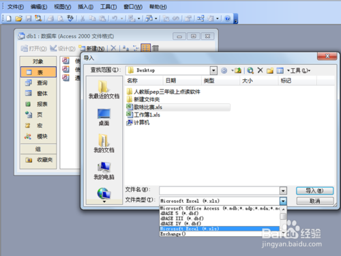Click the Copy toolbar icon
Viewport: 341px width, 256px height.
[92, 18]
